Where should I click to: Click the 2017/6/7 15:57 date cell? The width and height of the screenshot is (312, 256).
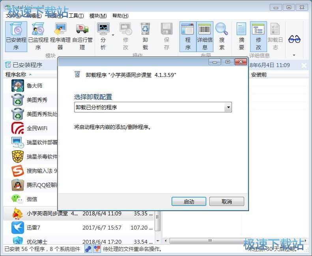[x=102, y=228]
